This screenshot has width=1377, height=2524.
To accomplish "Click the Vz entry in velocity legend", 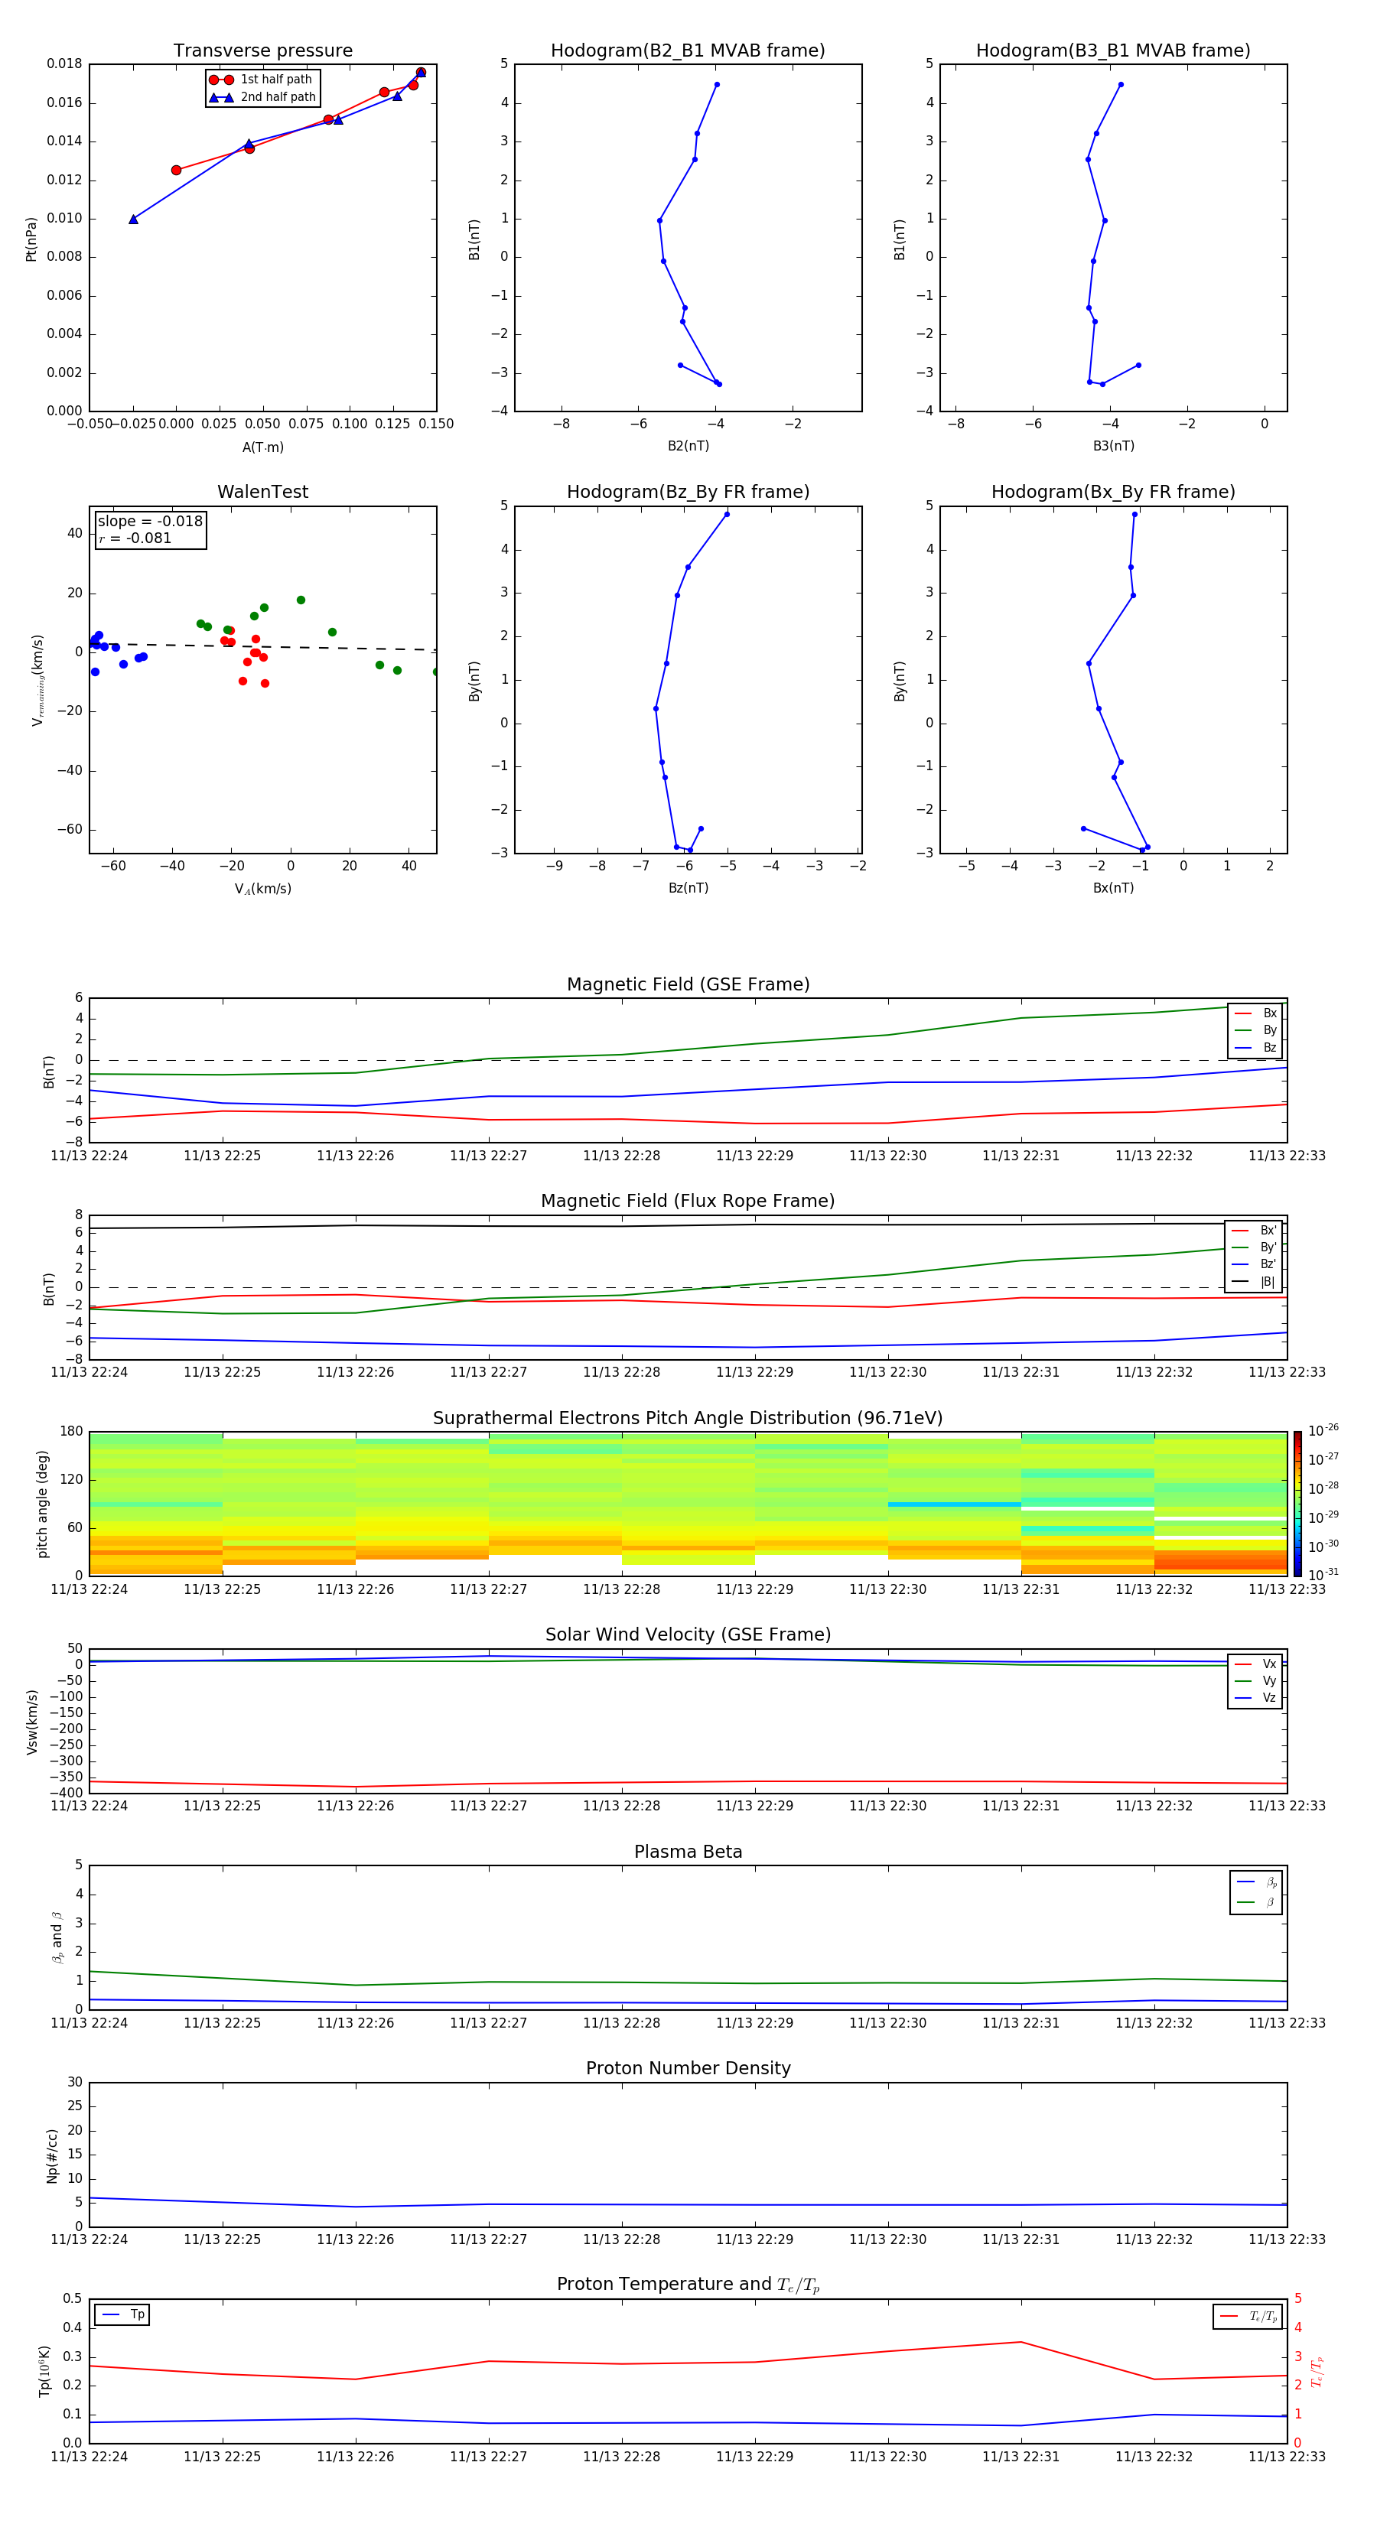I will [x=1255, y=1698].
